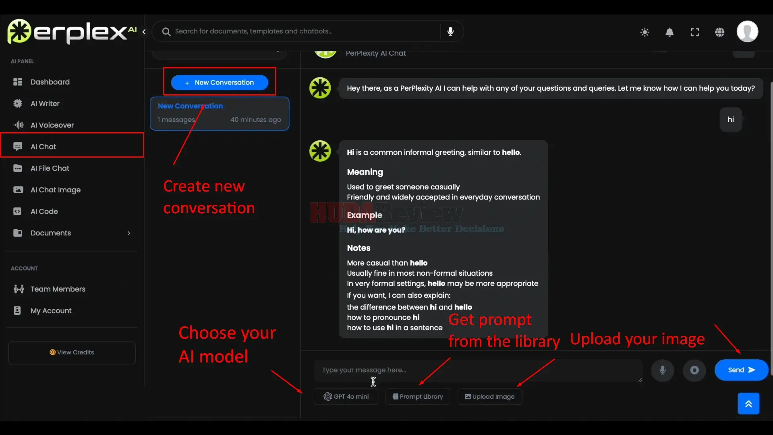
Task: Click the AI Chat Image picture icon
Action: (x=18, y=189)
